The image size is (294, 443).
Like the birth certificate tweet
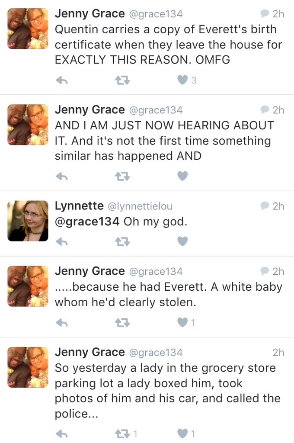pyautogui.click(x=183, y=80)
